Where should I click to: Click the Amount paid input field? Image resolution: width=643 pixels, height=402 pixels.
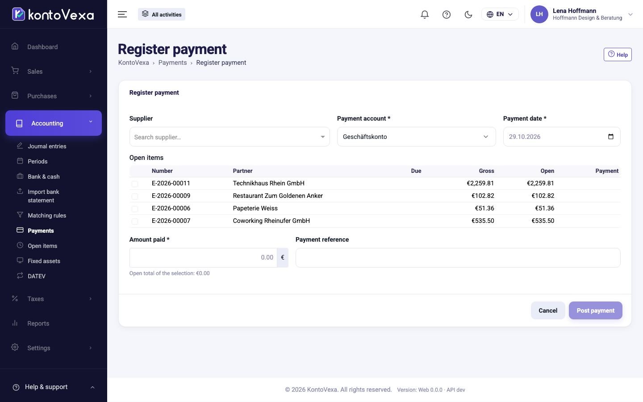pos(203,258)
